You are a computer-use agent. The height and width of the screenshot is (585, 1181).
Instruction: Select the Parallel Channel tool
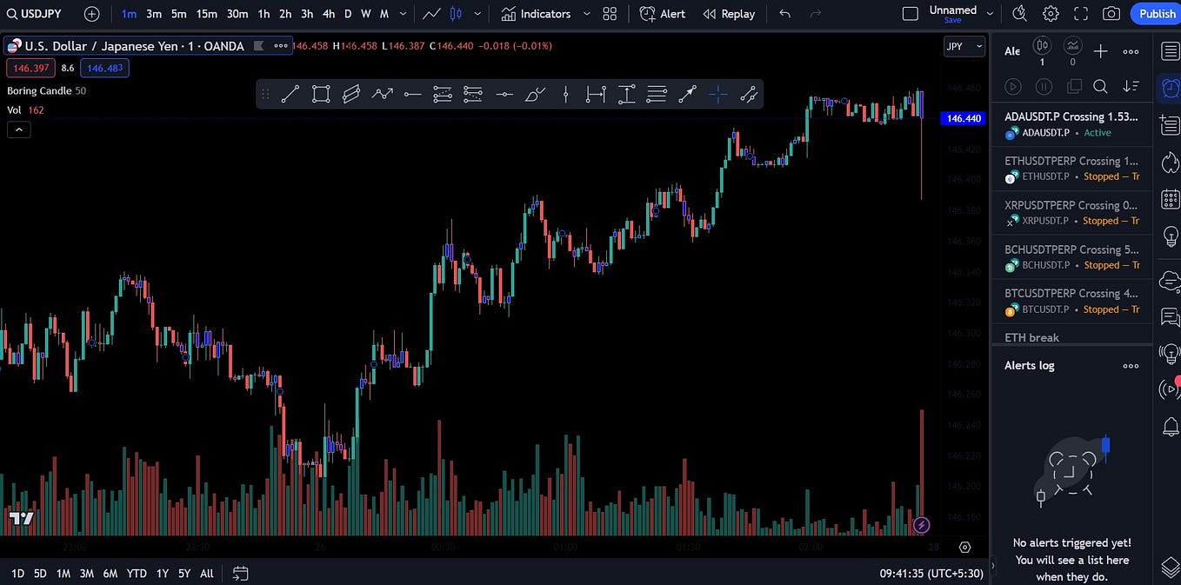351,94
